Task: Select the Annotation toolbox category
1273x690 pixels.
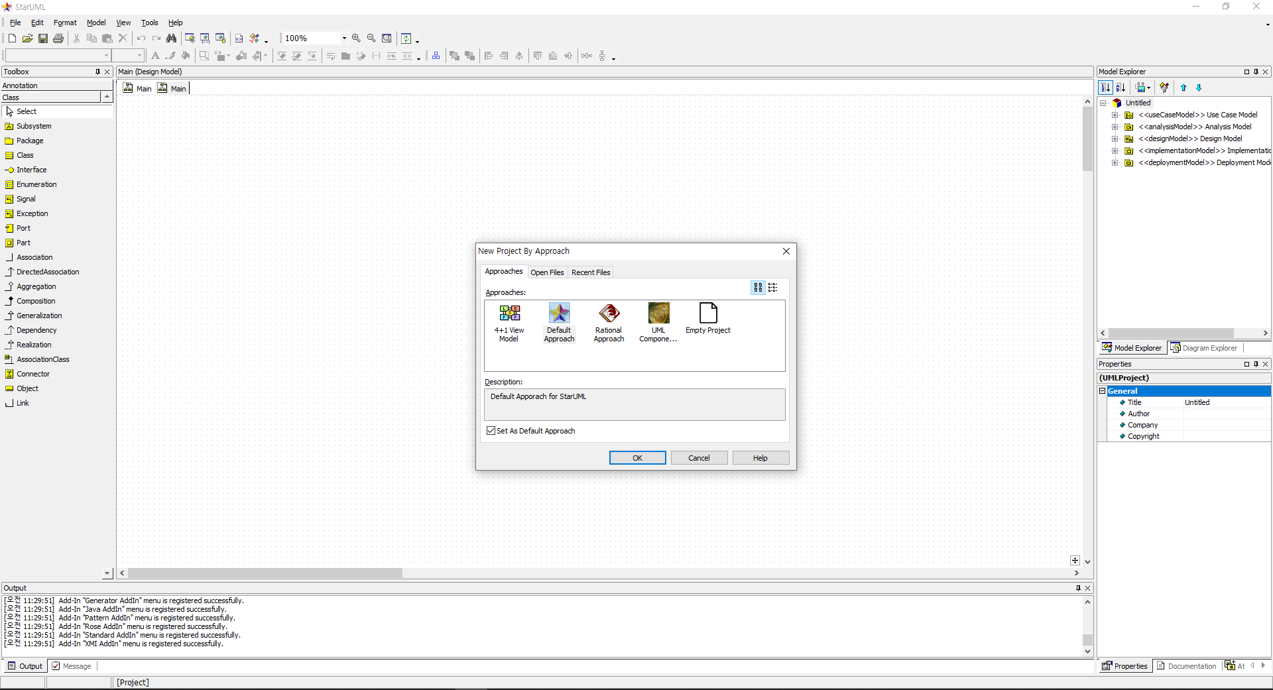Action: click(x=57, y=86)
